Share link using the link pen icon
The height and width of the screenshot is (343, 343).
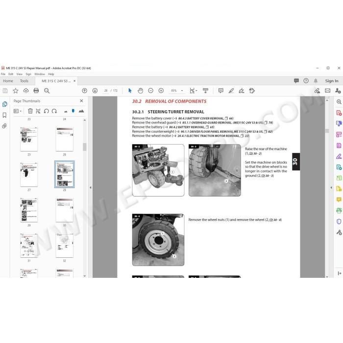tap(317, 91)
